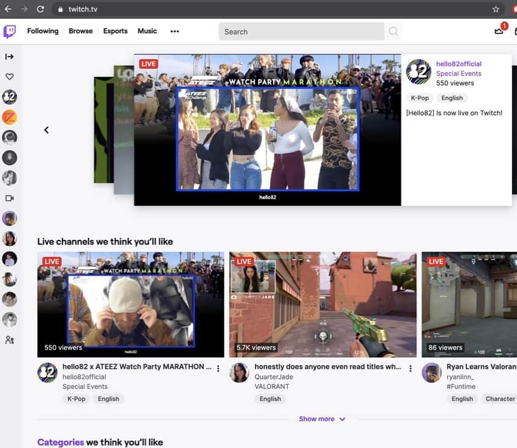The height and width of the screenshot is (448, 517).
Task: Click the #Funtime category link
Action: [461, 387]
